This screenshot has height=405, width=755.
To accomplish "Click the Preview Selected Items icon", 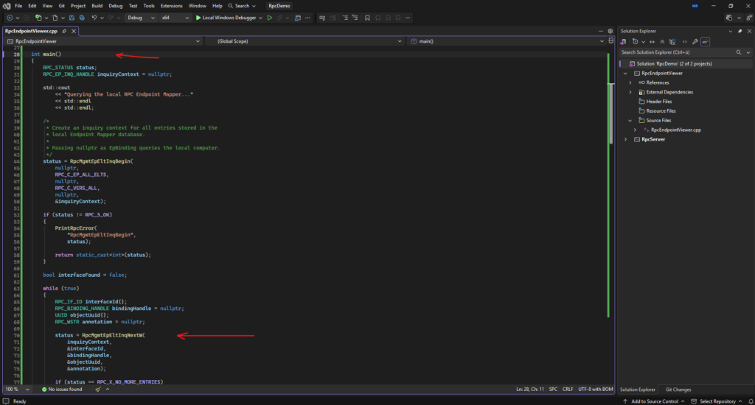I will (706, 42).
